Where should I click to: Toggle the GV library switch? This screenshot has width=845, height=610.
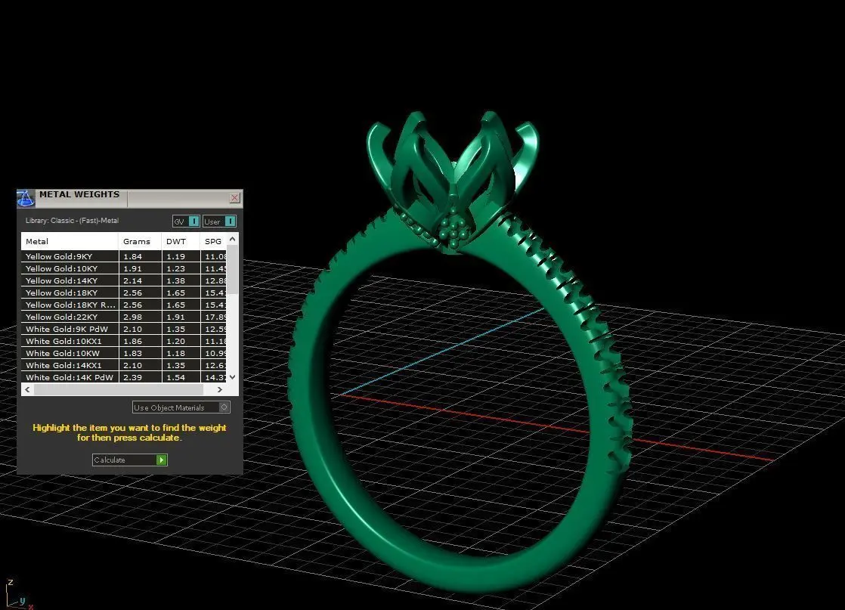186,221
